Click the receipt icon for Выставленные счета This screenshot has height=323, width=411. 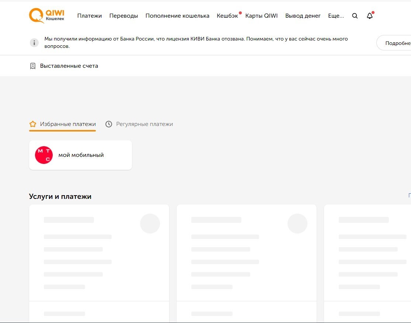[33, 66]
